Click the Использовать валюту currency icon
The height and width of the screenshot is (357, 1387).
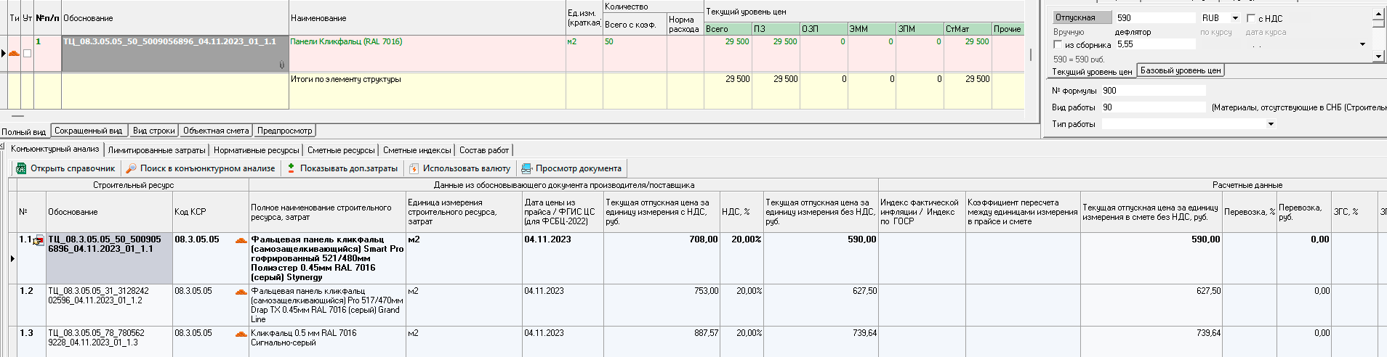coord(414,168)
